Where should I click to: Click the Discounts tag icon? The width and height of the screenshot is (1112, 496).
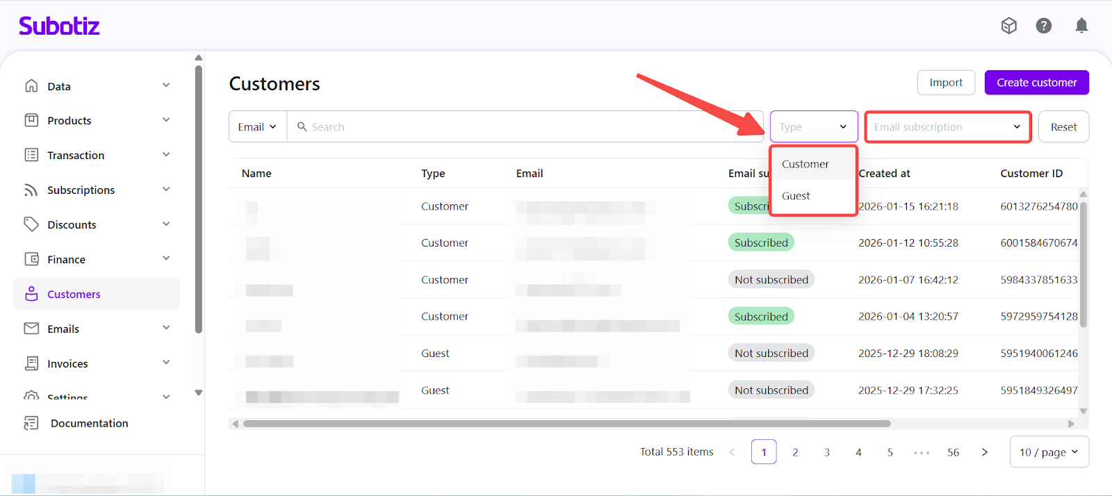click(x=31, y=224)
